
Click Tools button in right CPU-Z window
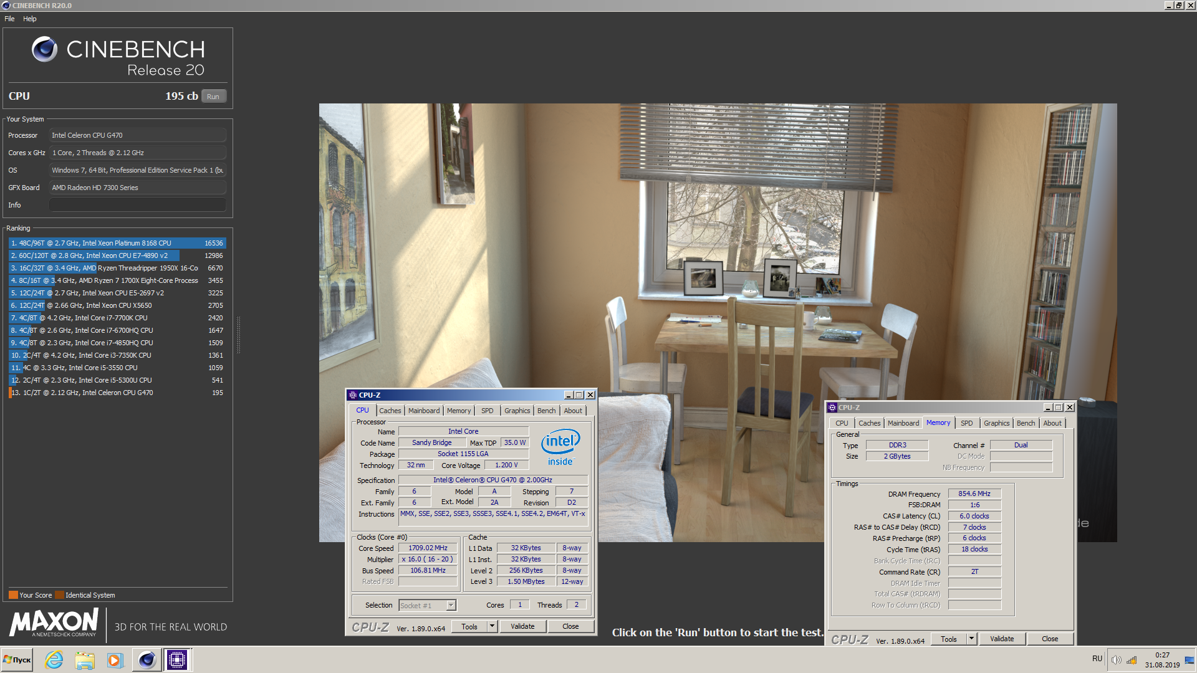[949, 639]
